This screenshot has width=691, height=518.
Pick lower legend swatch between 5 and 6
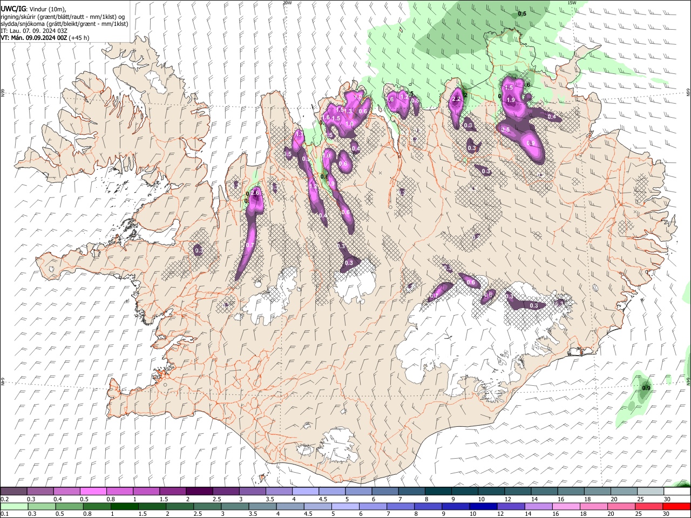click(345, 507)
